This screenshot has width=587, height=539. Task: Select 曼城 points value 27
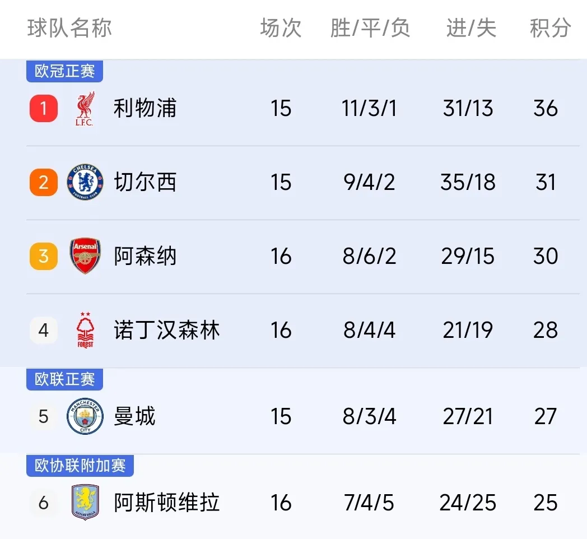[x=546, y=416]
